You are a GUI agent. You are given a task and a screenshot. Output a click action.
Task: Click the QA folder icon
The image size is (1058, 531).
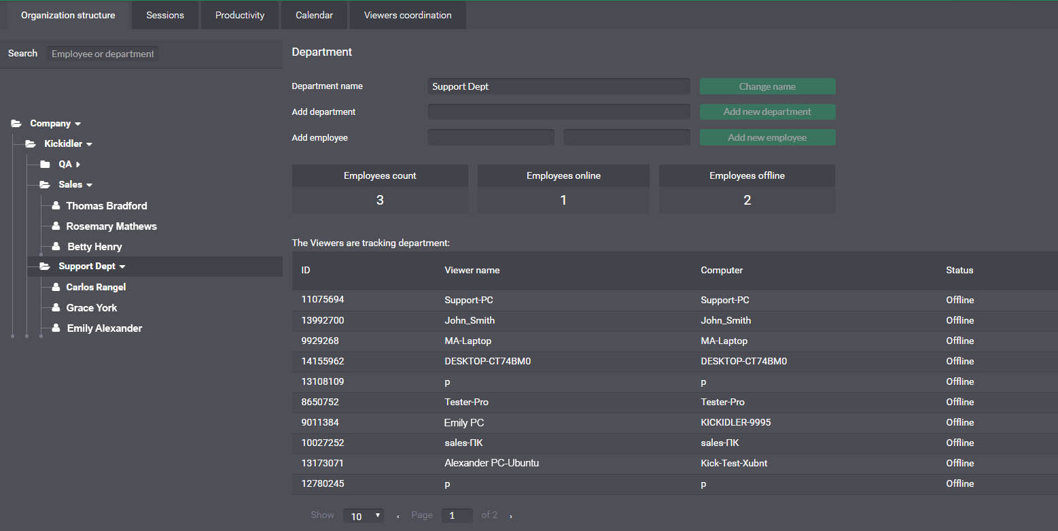point(45,165)
